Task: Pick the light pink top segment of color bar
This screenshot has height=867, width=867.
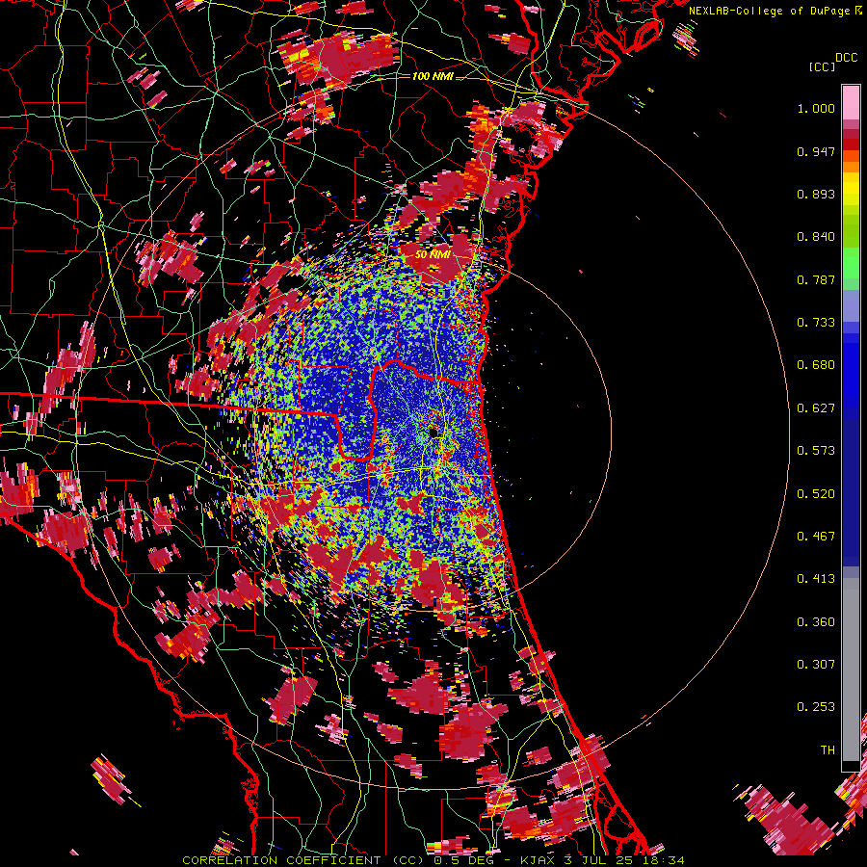Action: (x=851, y=103)
